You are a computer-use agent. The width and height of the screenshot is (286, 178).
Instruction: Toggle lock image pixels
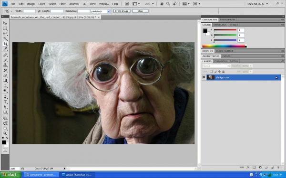215,72
